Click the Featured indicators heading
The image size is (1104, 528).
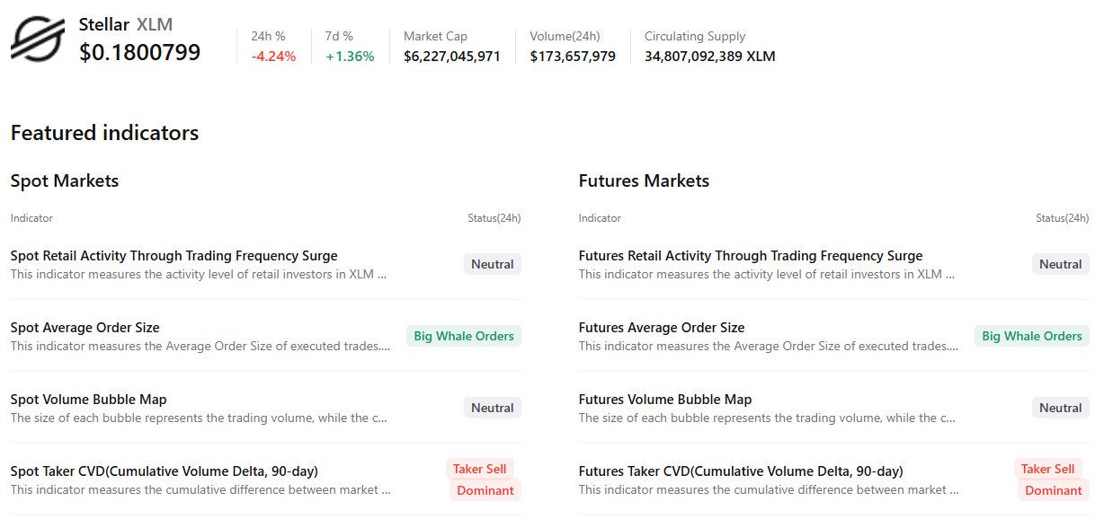[104, 133]
